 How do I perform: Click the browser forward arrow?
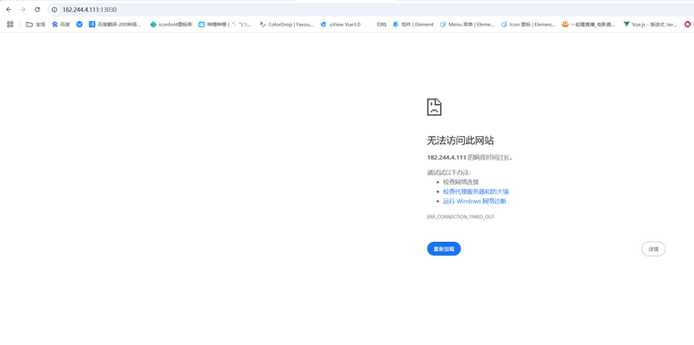23,9
